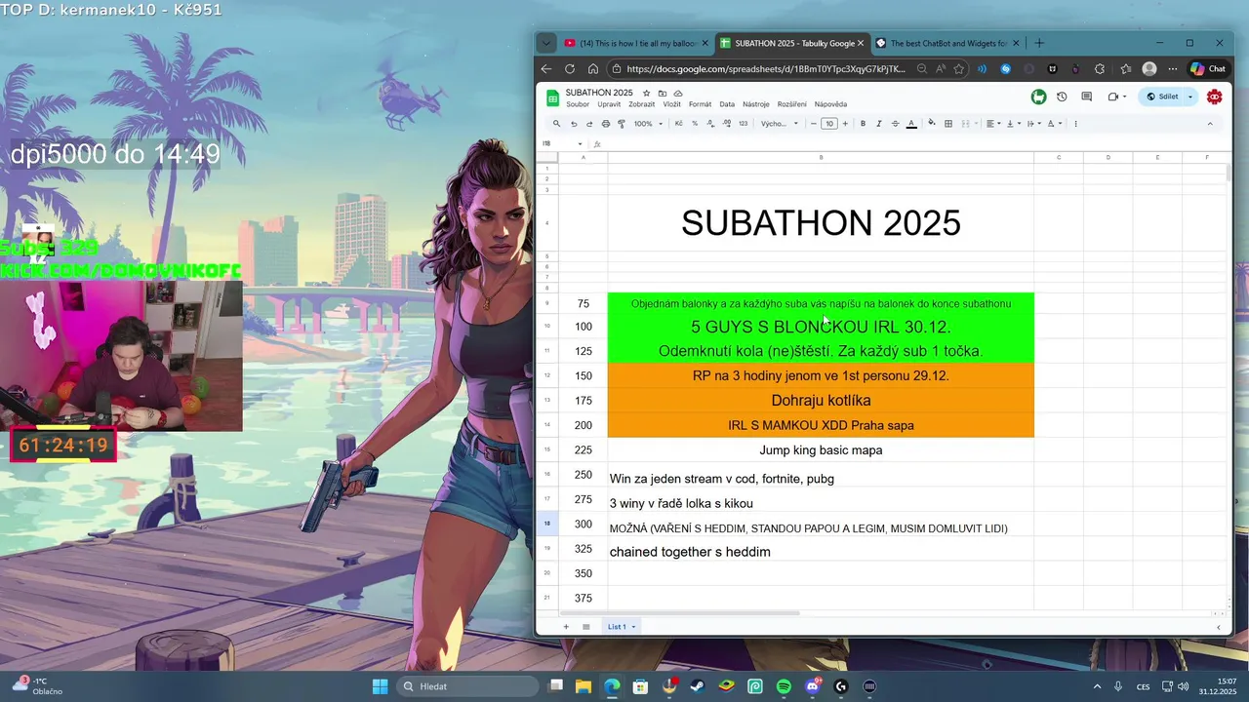Image resolution: width=1249 pixels, height=702 pixels.
Task: Apply Kč currency format
Action: (679, 124)
